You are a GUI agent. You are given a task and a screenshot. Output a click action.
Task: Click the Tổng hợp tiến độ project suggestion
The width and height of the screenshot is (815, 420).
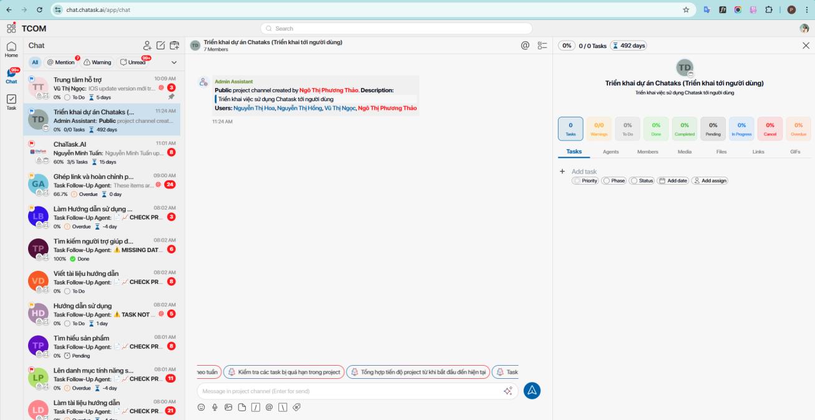pyautogui.click(x=418, y=372)
